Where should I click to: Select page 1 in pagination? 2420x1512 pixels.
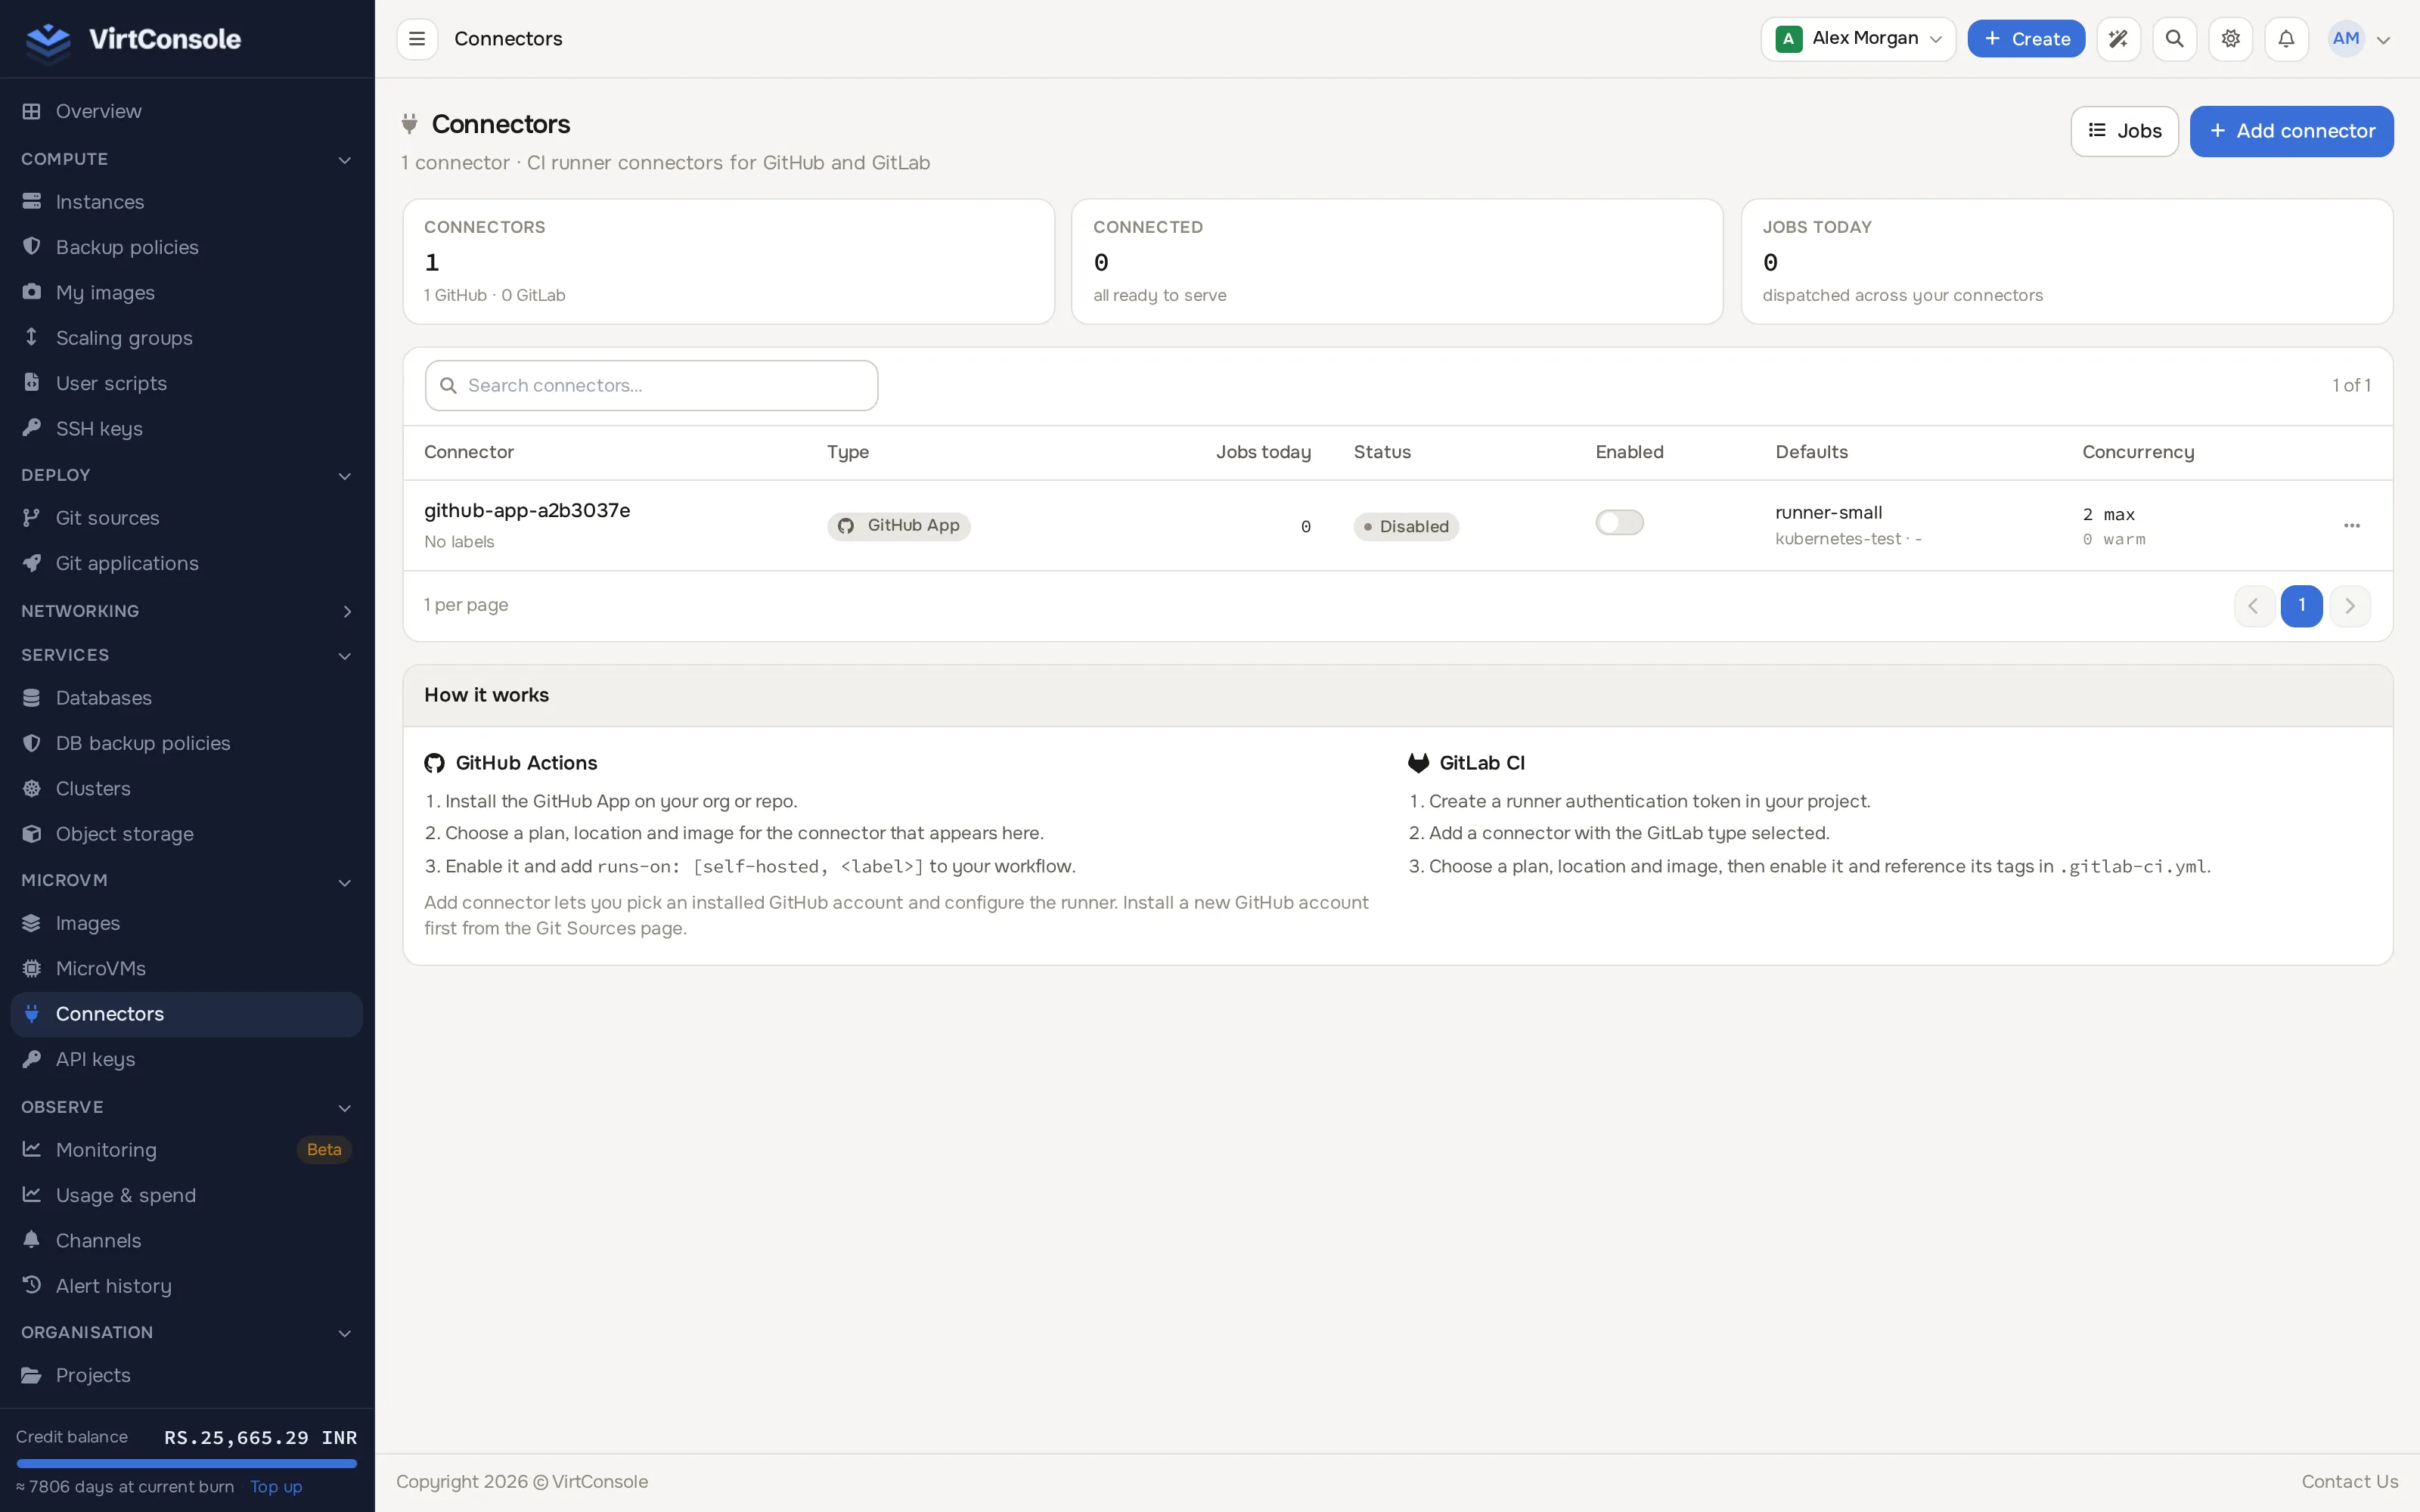coord(2301,606)
